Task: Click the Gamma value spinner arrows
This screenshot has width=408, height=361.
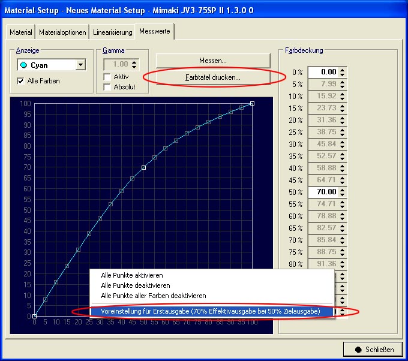Action: coord(134,65)
